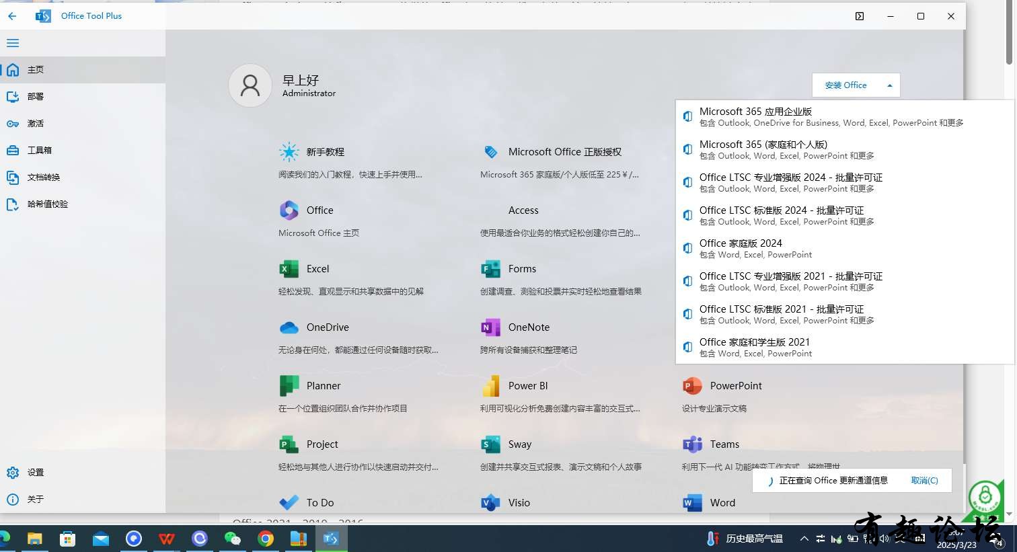Click 取消(C) to cancel channel query
Image resolution: width=1017 pixels, height=552 pixels.
pyautogui.click(x=924, y=481)
